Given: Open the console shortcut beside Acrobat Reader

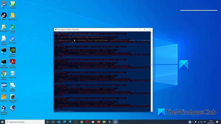Looking at the screenshot, I should click(x=4, y=62).
